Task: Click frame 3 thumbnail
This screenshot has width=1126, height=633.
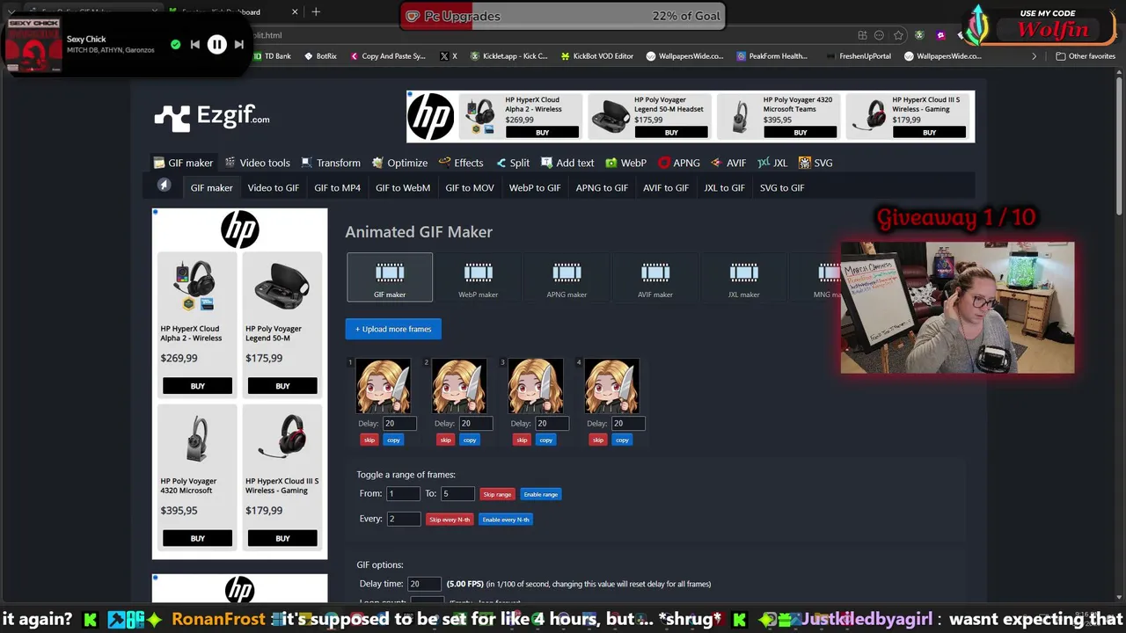Action: pyautogui.click(x=536, y=386)
